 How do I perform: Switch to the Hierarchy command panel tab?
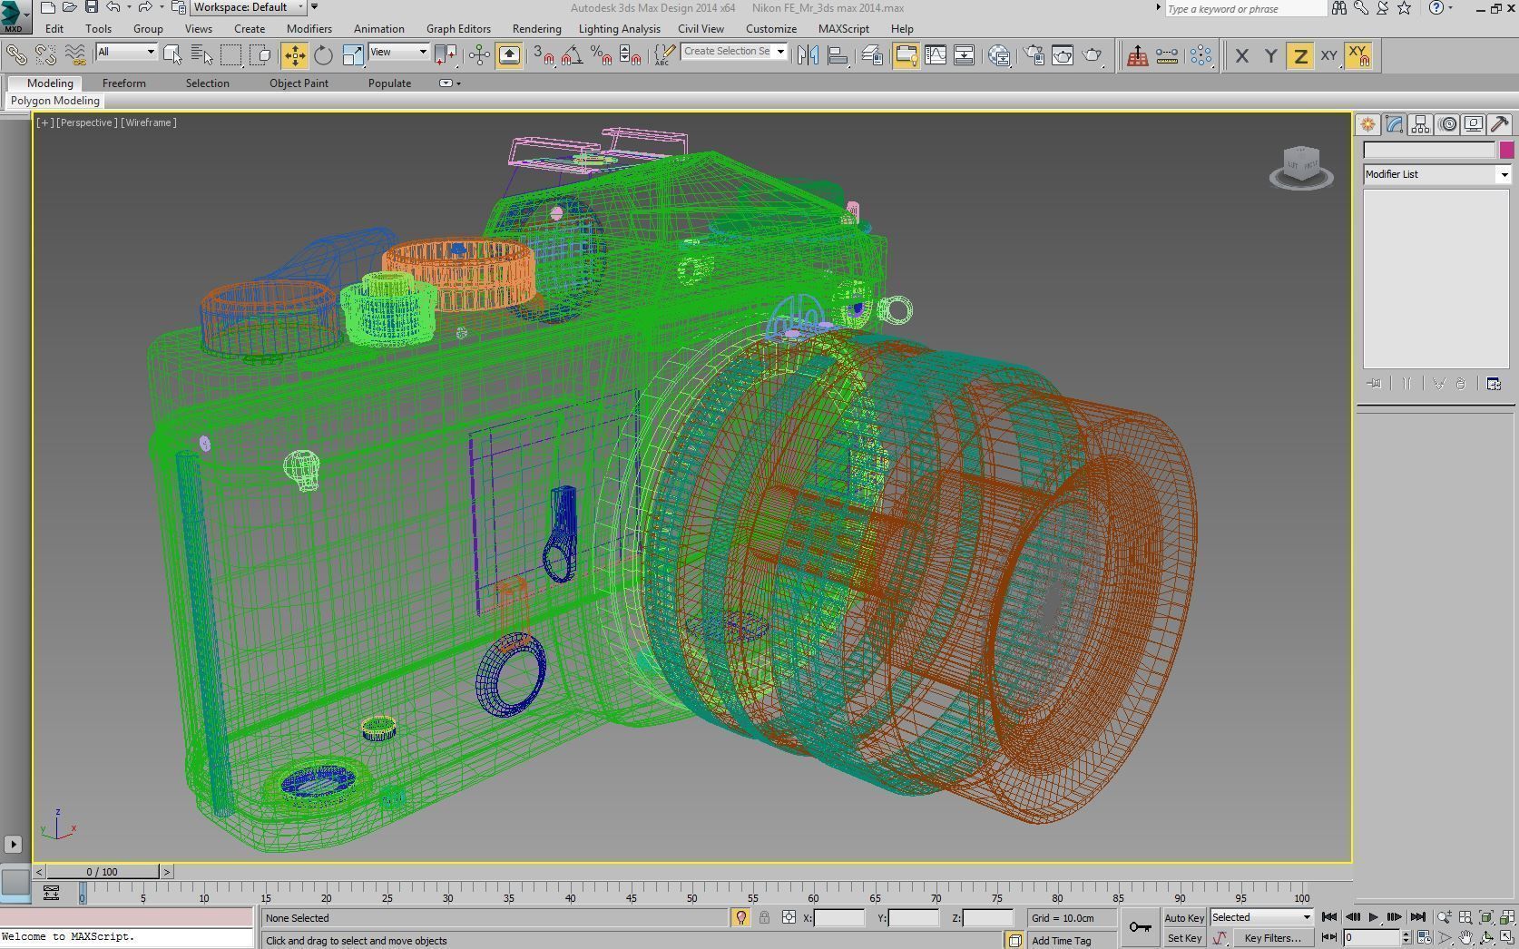click(1421, 124)
